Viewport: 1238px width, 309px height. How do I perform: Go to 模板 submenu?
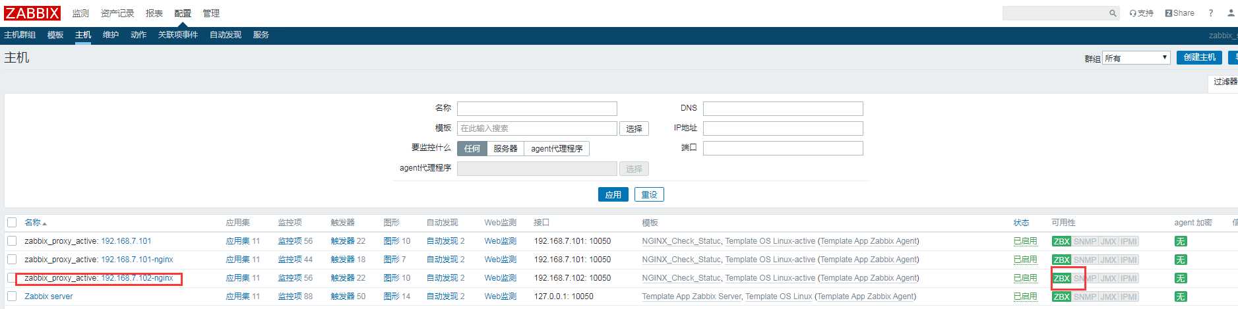pos(55,35)
